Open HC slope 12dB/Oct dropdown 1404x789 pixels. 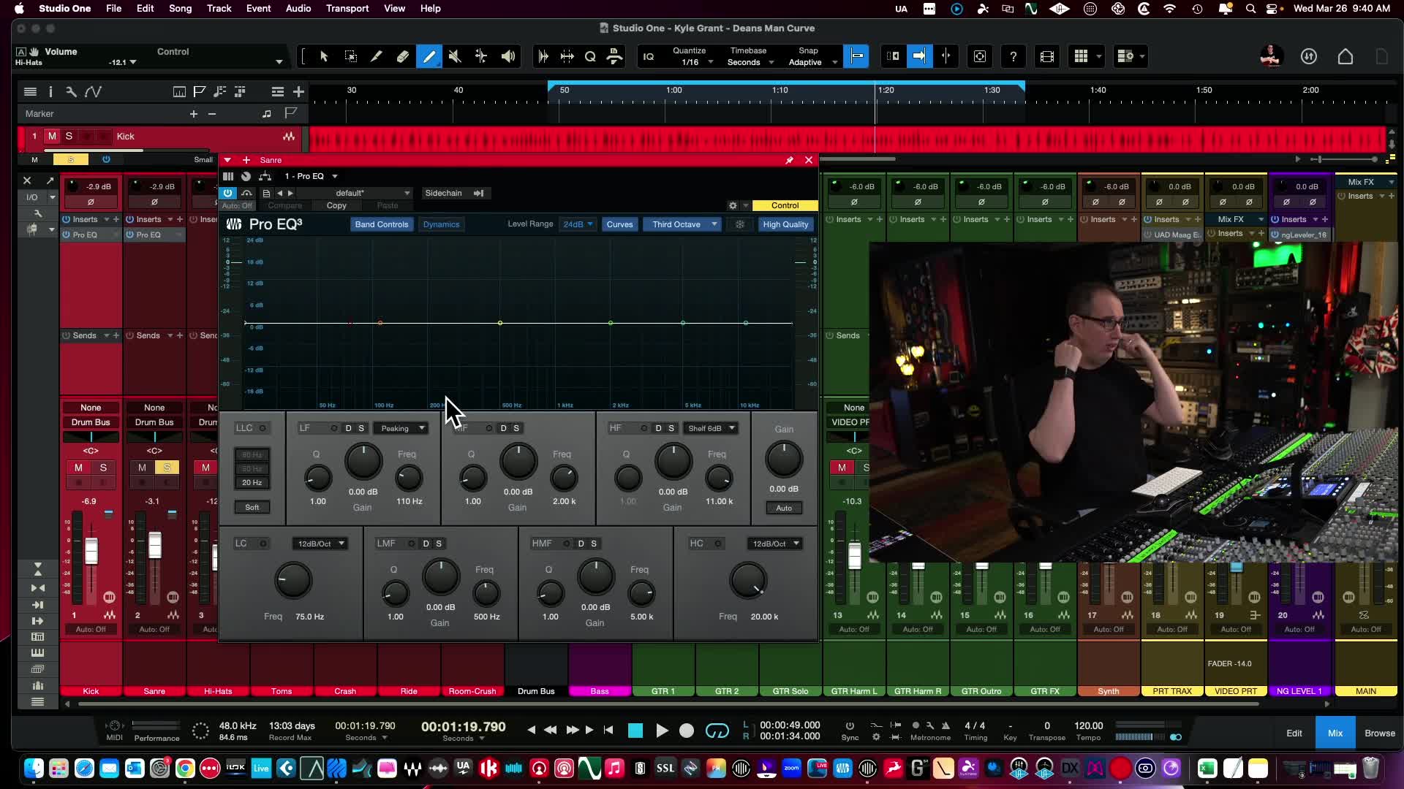coord(774,544)
